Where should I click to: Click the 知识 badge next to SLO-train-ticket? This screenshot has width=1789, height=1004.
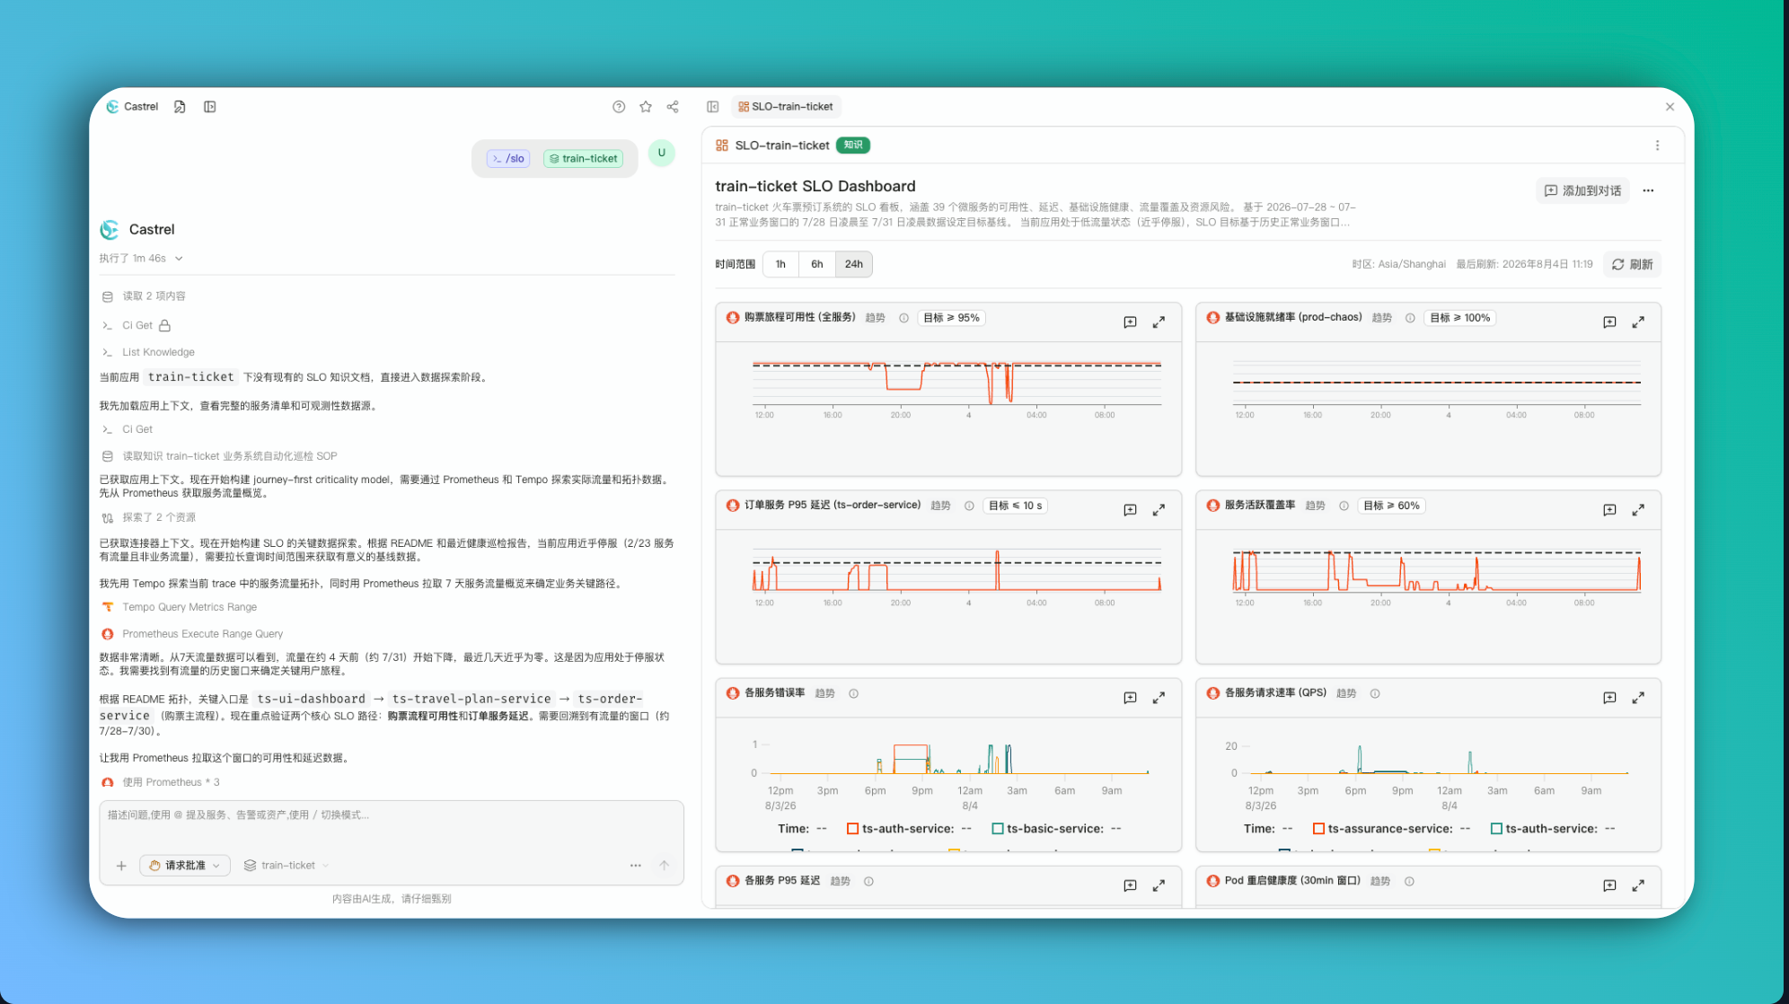pyautogui.click(x=853, y=145)
